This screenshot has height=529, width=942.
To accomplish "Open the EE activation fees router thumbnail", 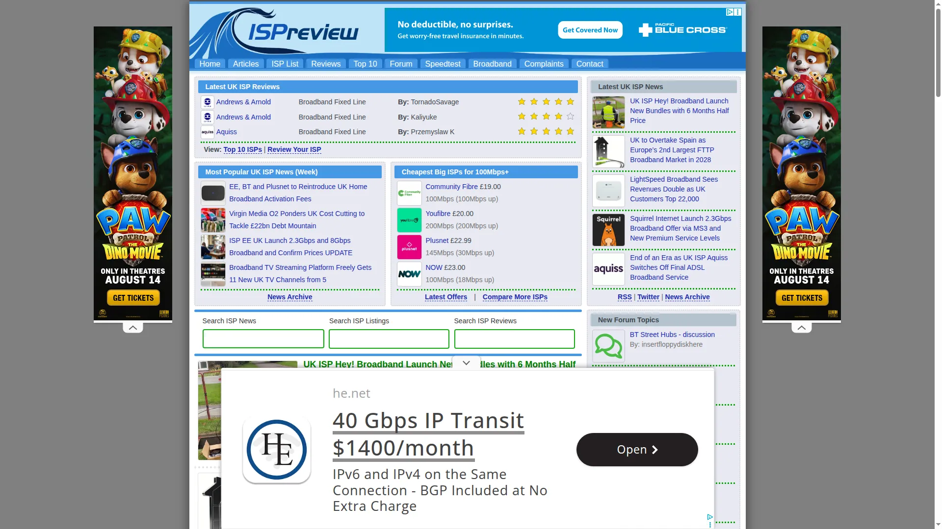I will [x=213, y=193].
